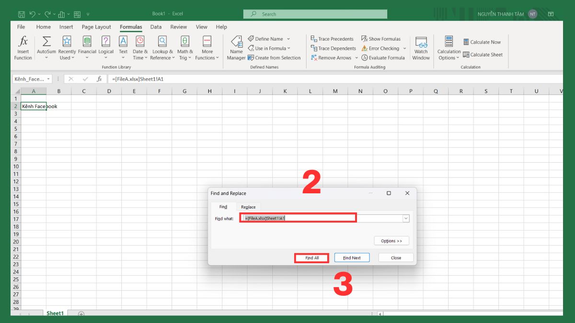
Task: Click the Undo icon
Action: point(32,14)
